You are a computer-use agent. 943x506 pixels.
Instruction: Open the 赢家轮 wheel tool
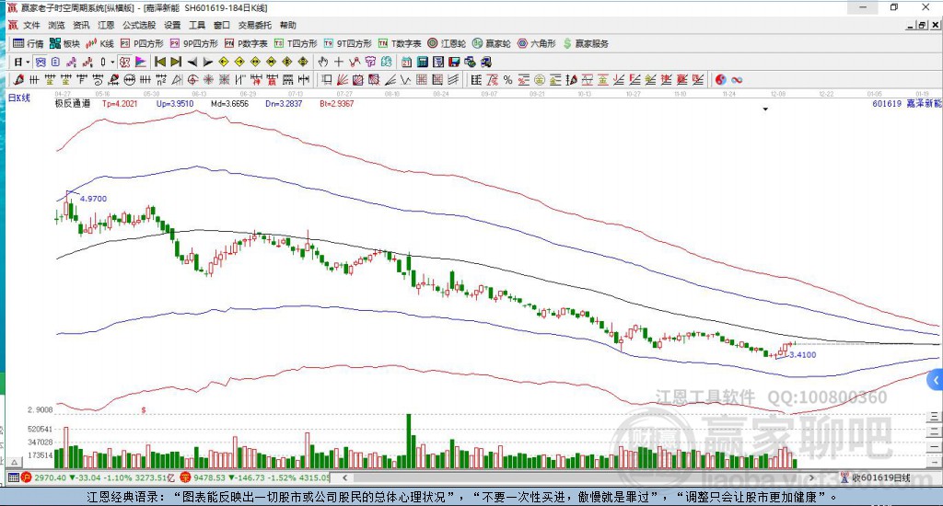pos(492,43)
